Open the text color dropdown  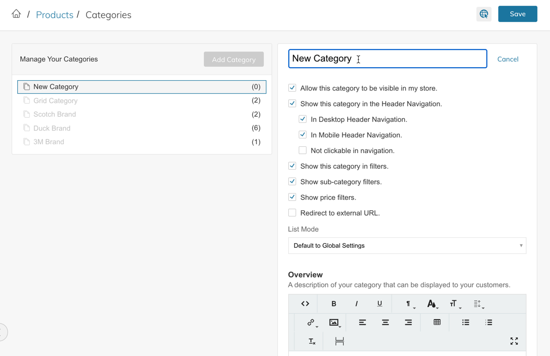[x=432, y=304]
